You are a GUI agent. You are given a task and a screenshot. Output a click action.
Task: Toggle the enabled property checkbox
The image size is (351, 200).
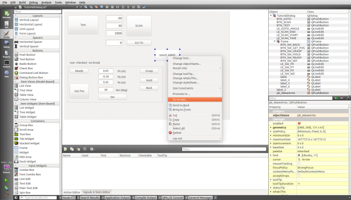(x=299, y=123)
